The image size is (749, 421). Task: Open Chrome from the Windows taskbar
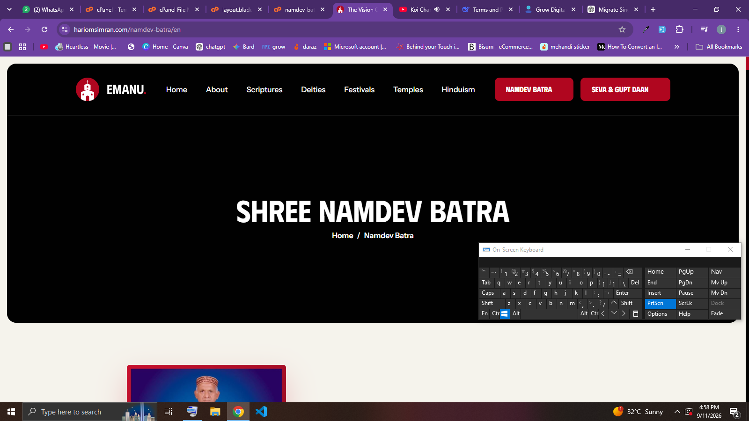238,412
